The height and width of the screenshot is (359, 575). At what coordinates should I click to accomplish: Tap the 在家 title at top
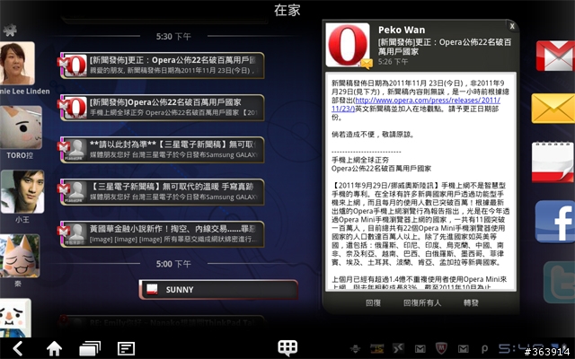[x=287, y=10]
